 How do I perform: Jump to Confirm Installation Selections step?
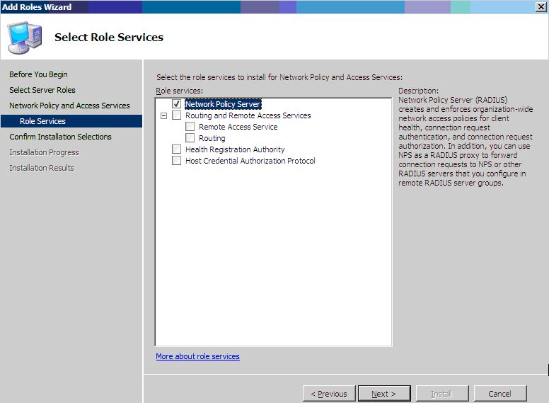tap(60, 137)
